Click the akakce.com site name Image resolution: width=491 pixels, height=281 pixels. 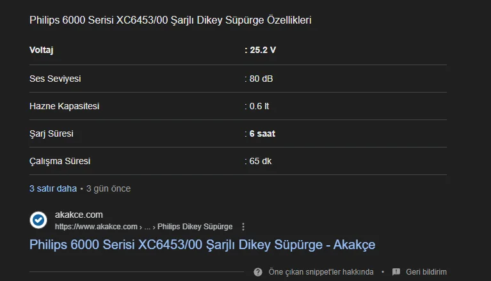(79, 215)
